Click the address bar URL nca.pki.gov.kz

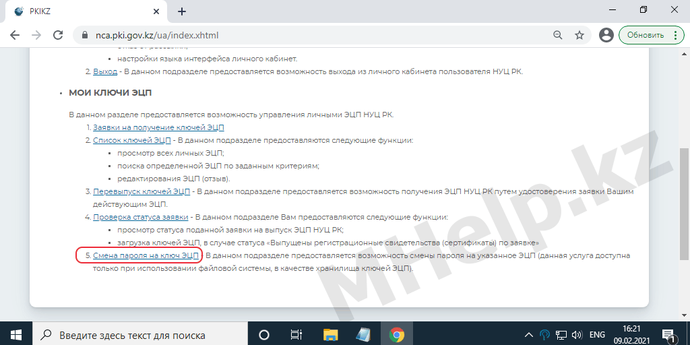[157, 36]
